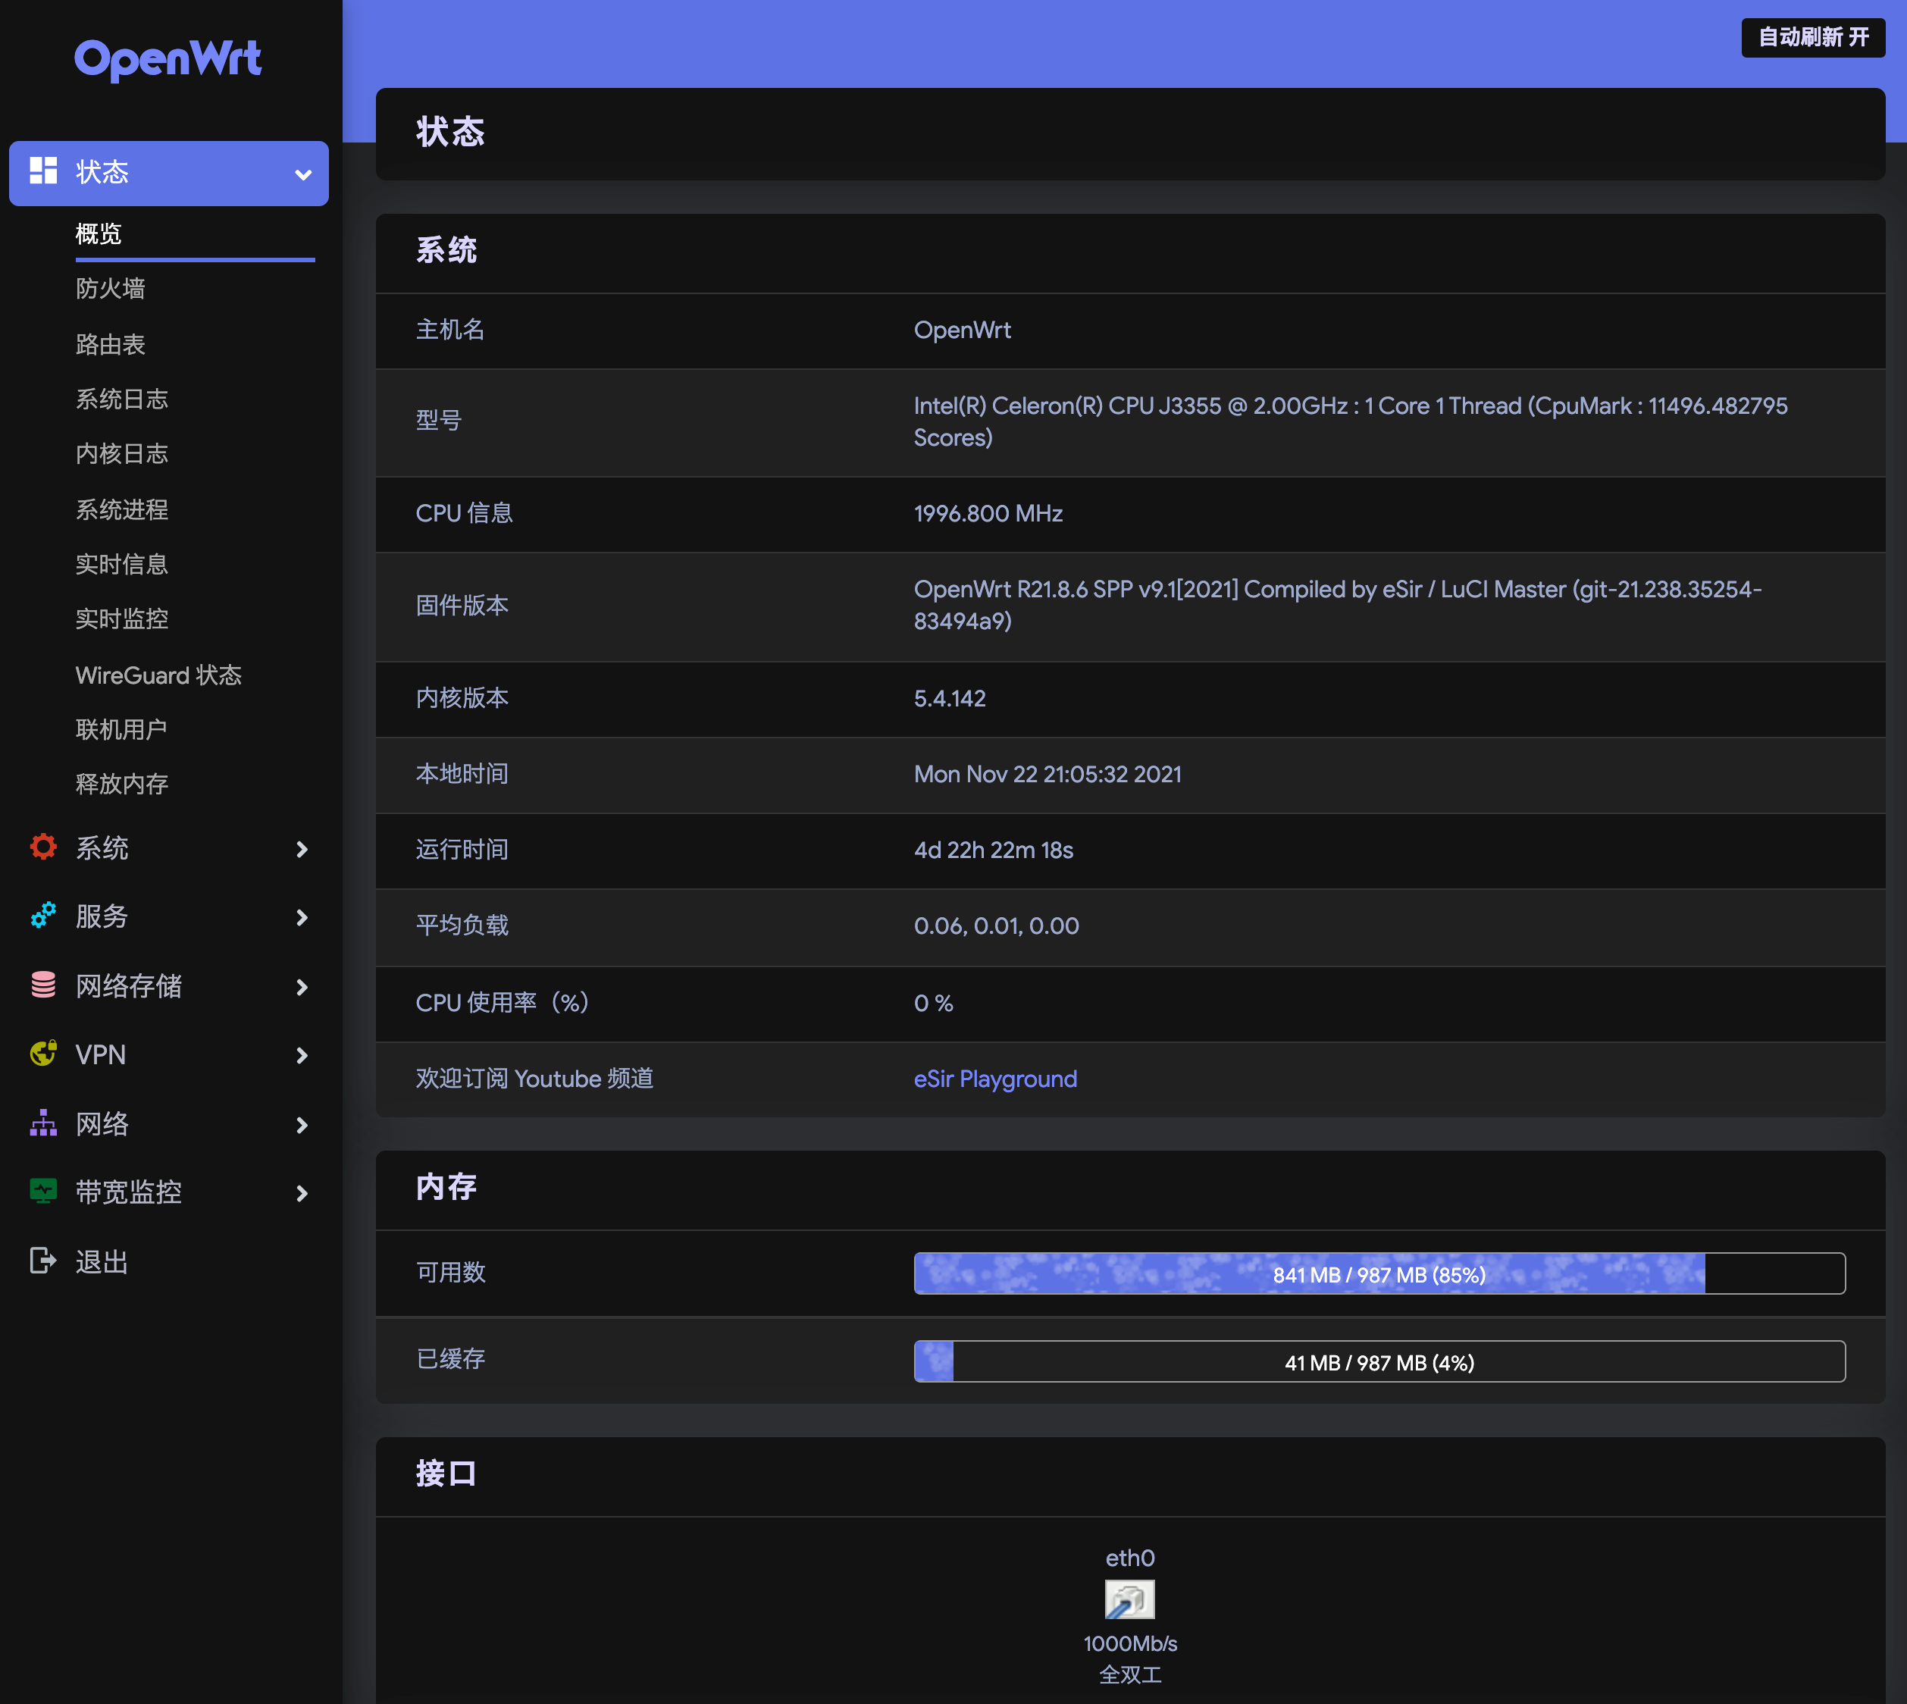Screen dimensions: 1907x1704
Task: Click the CPU usage value 0 %
Action: click(x=933, y=1004)
